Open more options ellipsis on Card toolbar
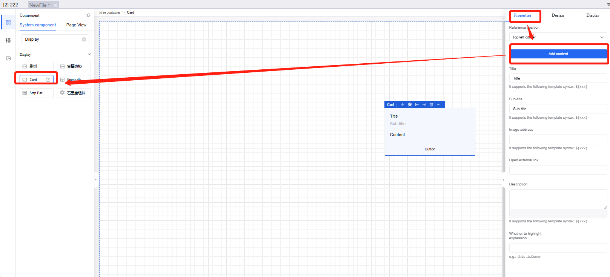This screenshot has width=610, height=277. (438, 105)
